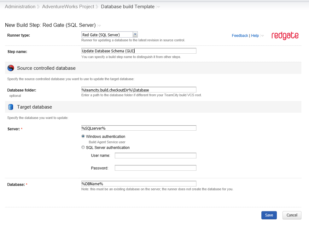Focus the Database folder field
The image size is (309, 225).
139,90
